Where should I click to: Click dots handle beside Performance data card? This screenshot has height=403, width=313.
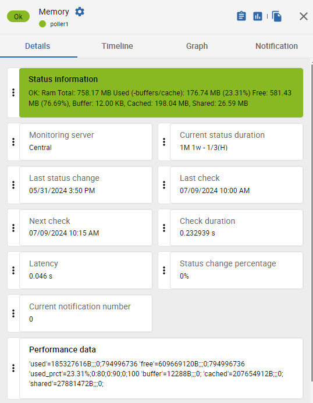tap(13, 368)
